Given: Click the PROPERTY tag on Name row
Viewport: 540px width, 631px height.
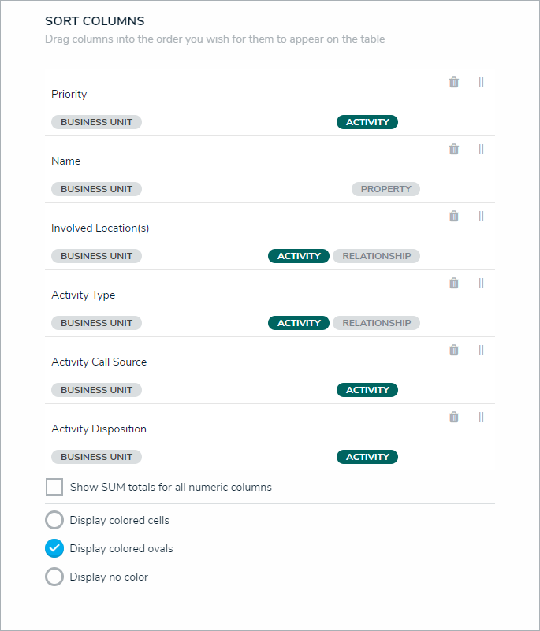Looking at the screenshot, I should pyautogui.click(x=385, y=189).
